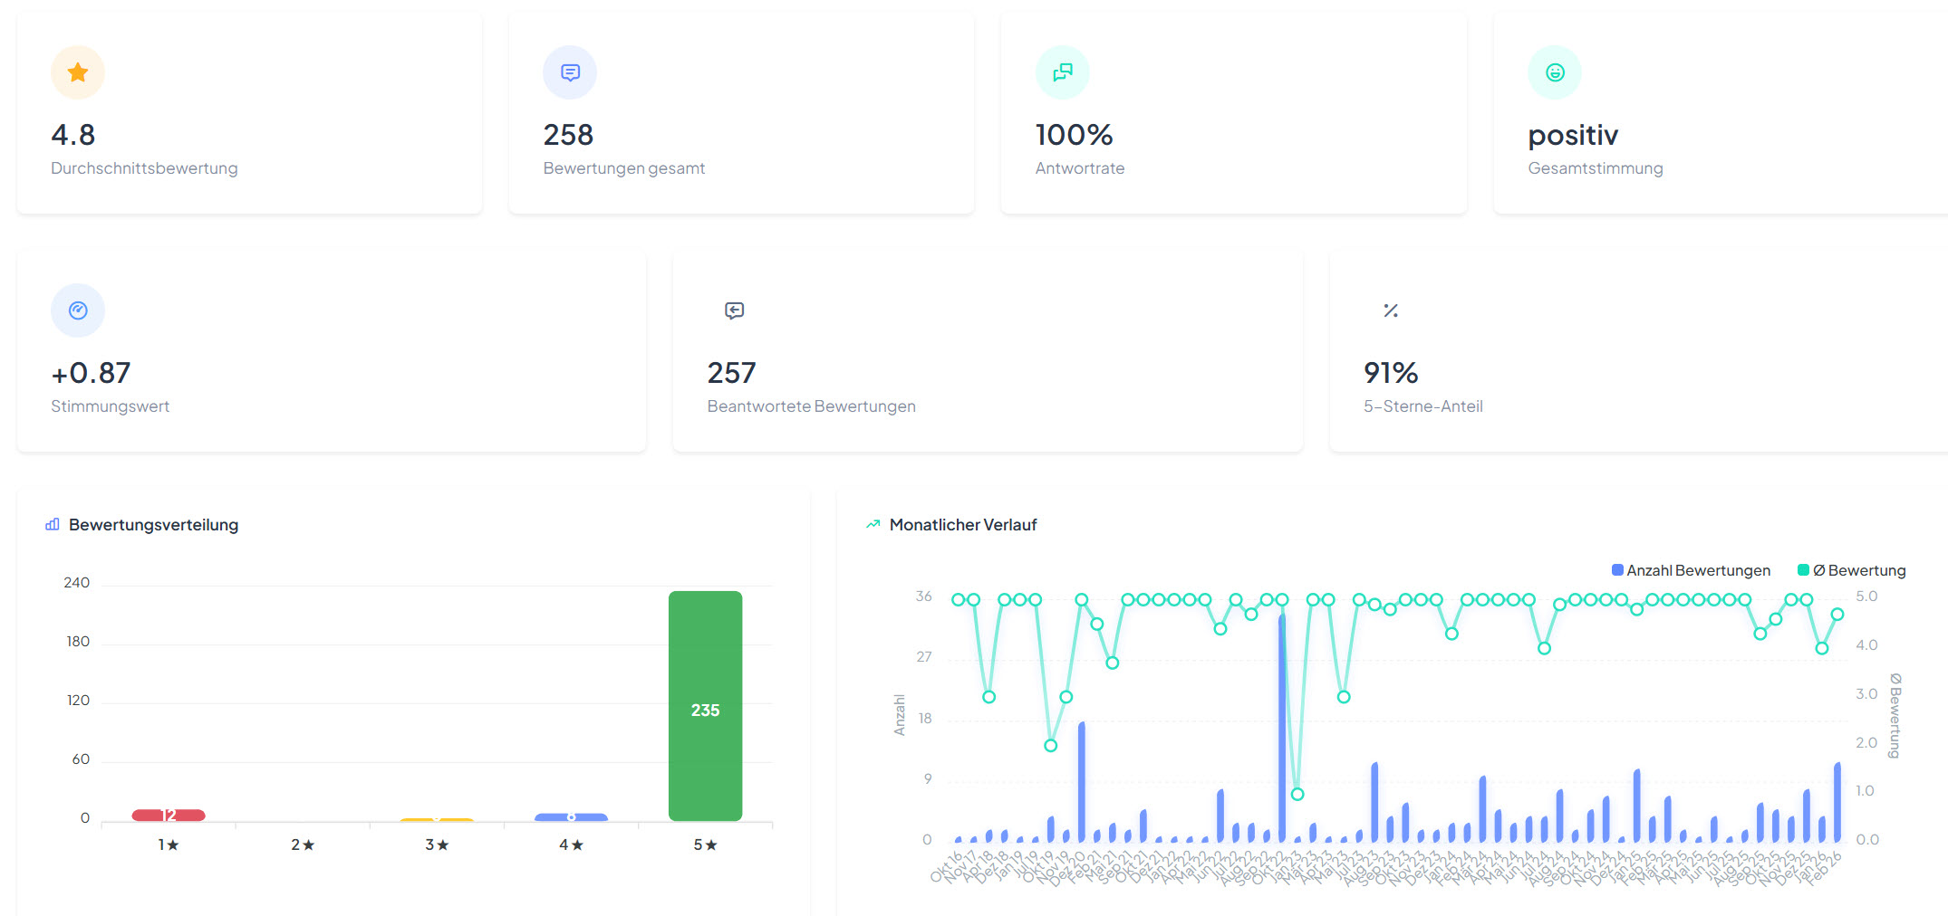This screenshot has width=1948, height=916.
Task: Open the Durchschnittsbewertung 4.8 card
Action: pyautogui.click(x=249, y=113)
